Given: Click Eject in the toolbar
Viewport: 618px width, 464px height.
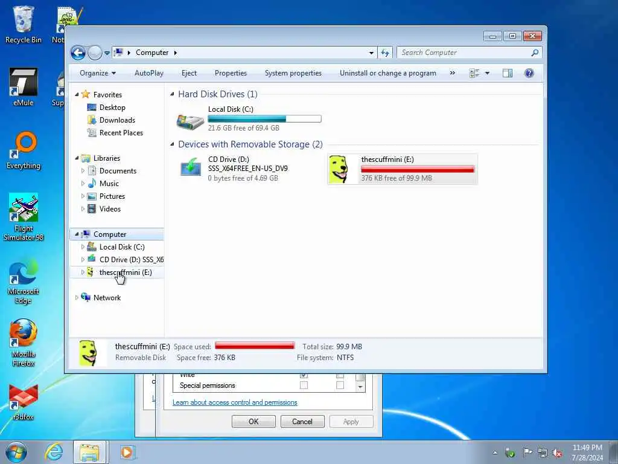Looking at the screenshot, I should point(189,73).
